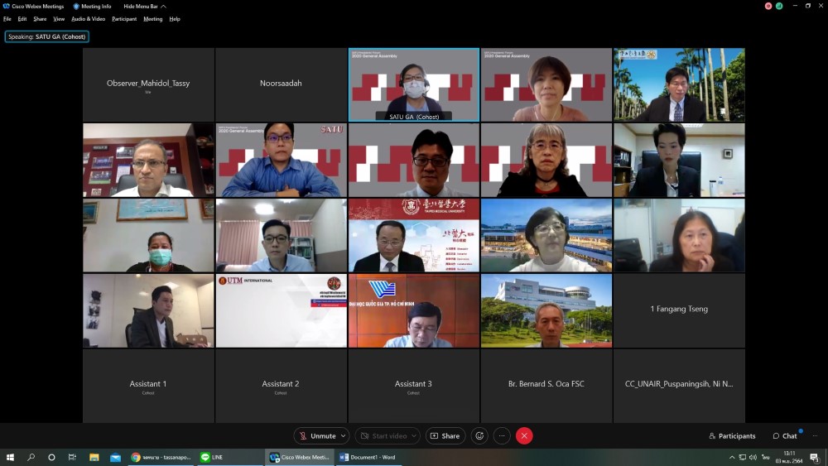Switch to Document1 Word in the taskbar
The height and width of the screenshot is (466, 828).
(x=368, y=457)
